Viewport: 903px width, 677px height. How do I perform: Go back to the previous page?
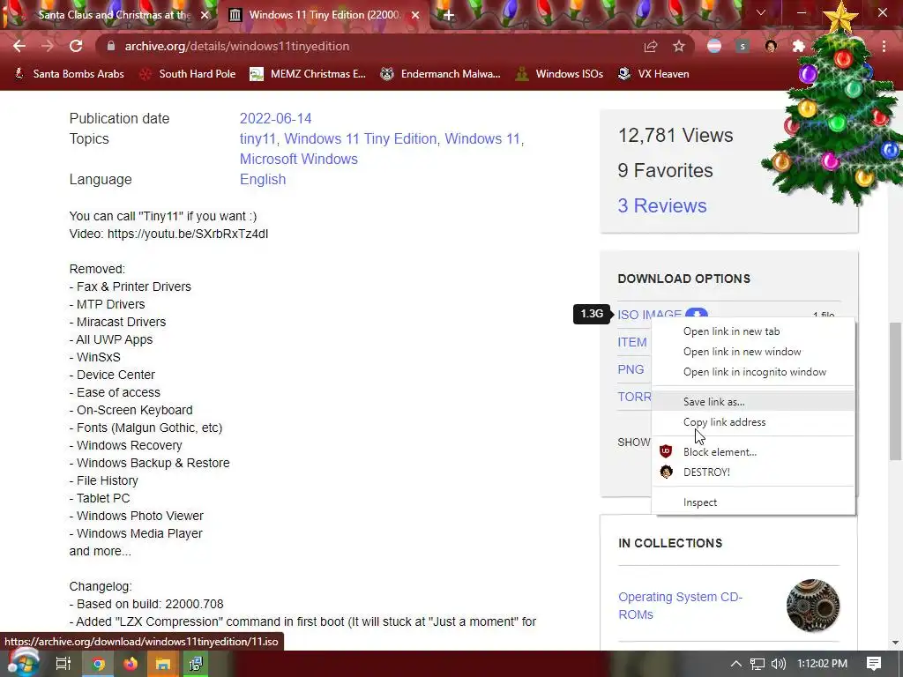(x=19, y=46)
